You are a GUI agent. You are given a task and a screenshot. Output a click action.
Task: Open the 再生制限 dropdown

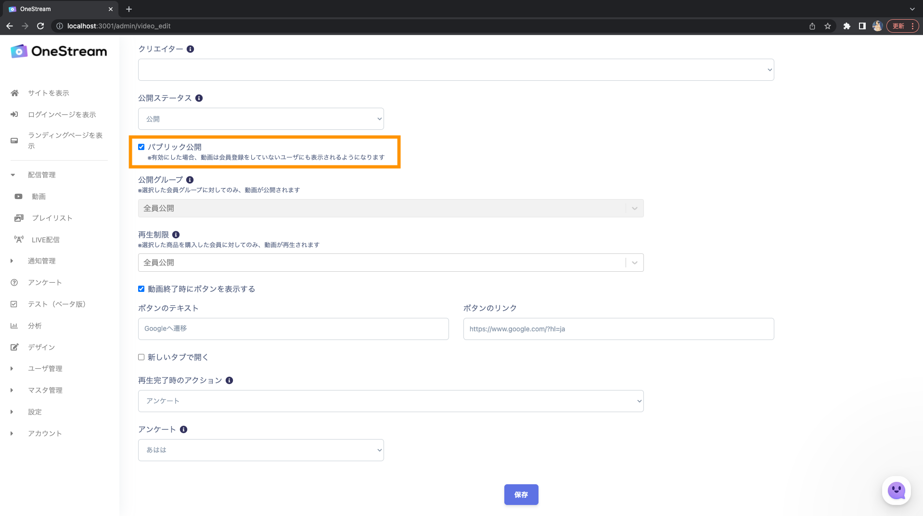390,263
